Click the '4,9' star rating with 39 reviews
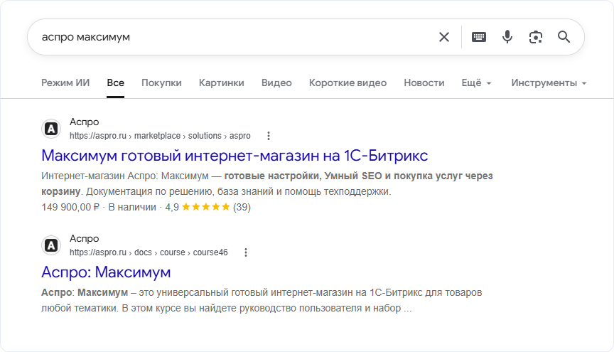 click(x=208, y=207)
